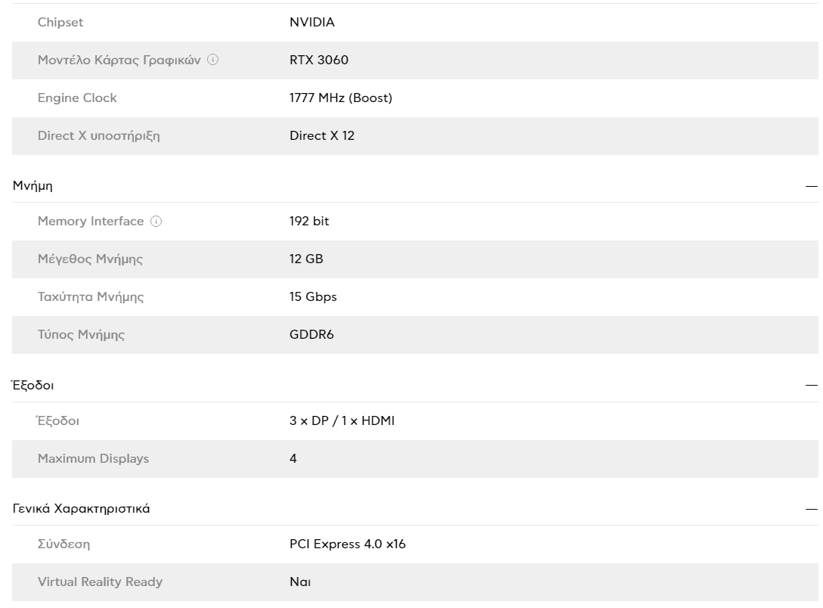Click the Έξοδοι section heading
This screenshot has height=608, width=823.
(32, 385)
